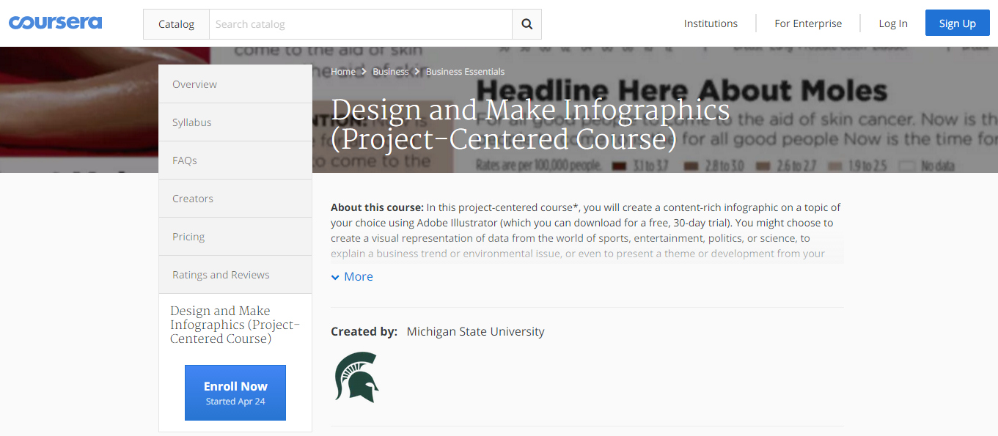Open the Institutions link
Image resolution: width=998 pixels, height=436 pixels.
tap(711, 23)
